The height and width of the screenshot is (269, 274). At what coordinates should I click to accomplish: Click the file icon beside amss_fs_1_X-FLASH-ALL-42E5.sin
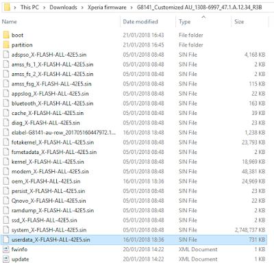(x=6, y=64)
